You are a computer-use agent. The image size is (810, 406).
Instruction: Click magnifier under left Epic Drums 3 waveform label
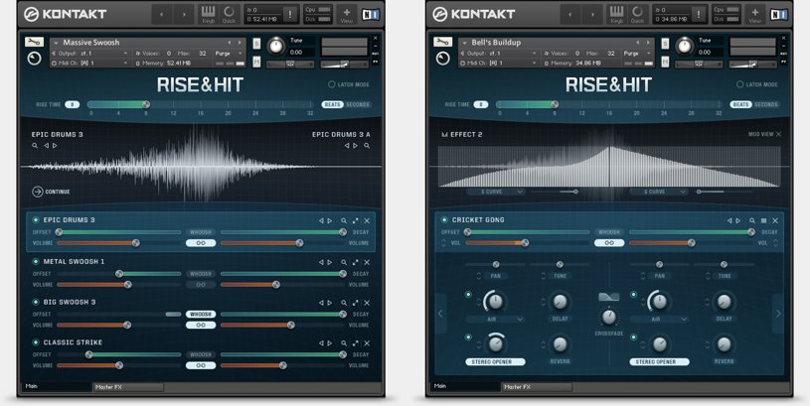[35, 146]
